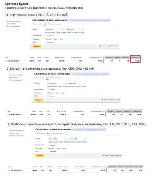Open 'История изменений' link beside T-shirts report
Image resolution: width=152 pixels, height=178 pixels.
(x=16, y=136)
